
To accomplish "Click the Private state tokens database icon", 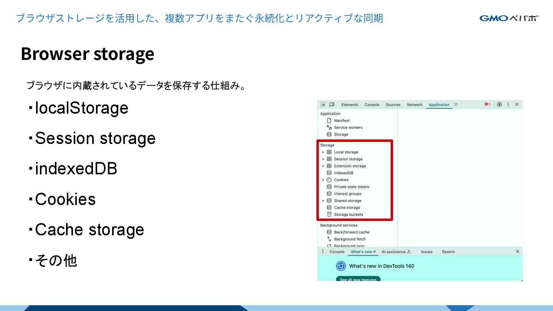I will (x=329, y=187).
